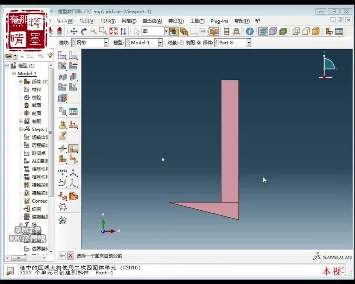
Task: Expand the 装配 tree node
Action: tap(21, 121)
